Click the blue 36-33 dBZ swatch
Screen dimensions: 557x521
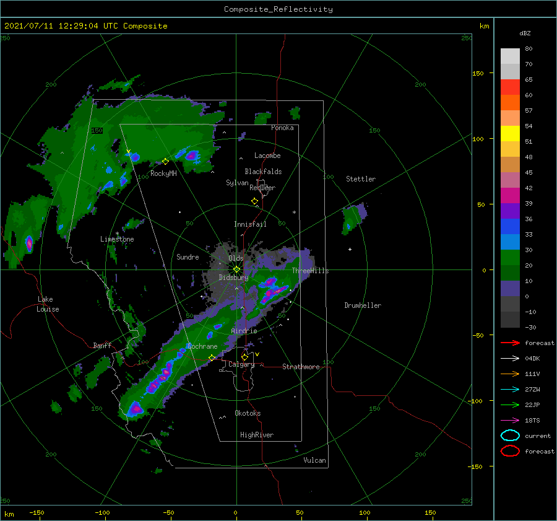(x=510, y=227)
